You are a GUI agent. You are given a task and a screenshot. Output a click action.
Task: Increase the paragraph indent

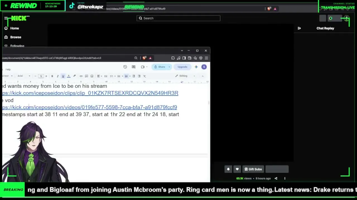point(139,76)
